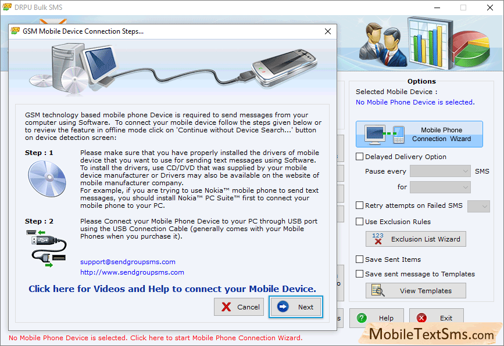Cancel the GSM connection steps dialog
This screenshot has height=346, width=504.
239,307
